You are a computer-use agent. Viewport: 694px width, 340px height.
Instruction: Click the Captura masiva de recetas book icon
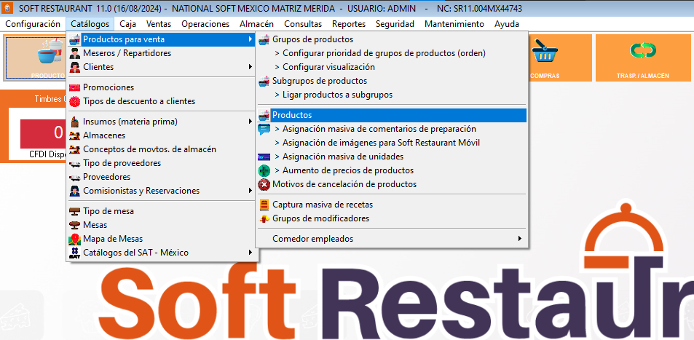tap(264, 205)
